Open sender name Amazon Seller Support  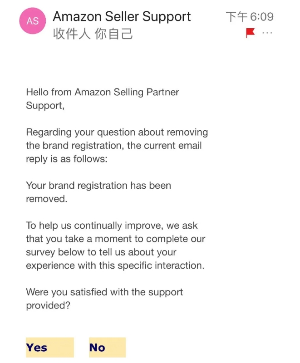(122, 17)
